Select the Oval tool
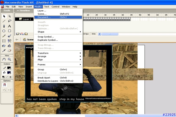This screenshot has height=117, width=176. pos(4,31)
